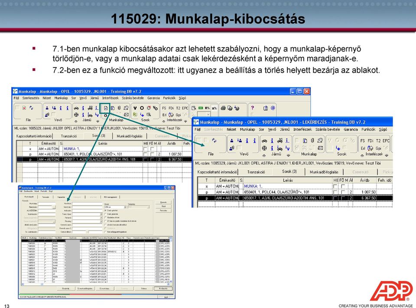The width and height of the screenshot is (416, 308).
Task: Click steering wheel icon in rear window Jármű group
Action: (76, 115)
